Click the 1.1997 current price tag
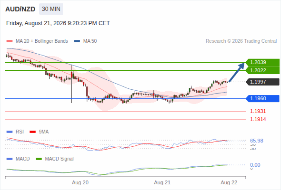 (x=262, y=82)
